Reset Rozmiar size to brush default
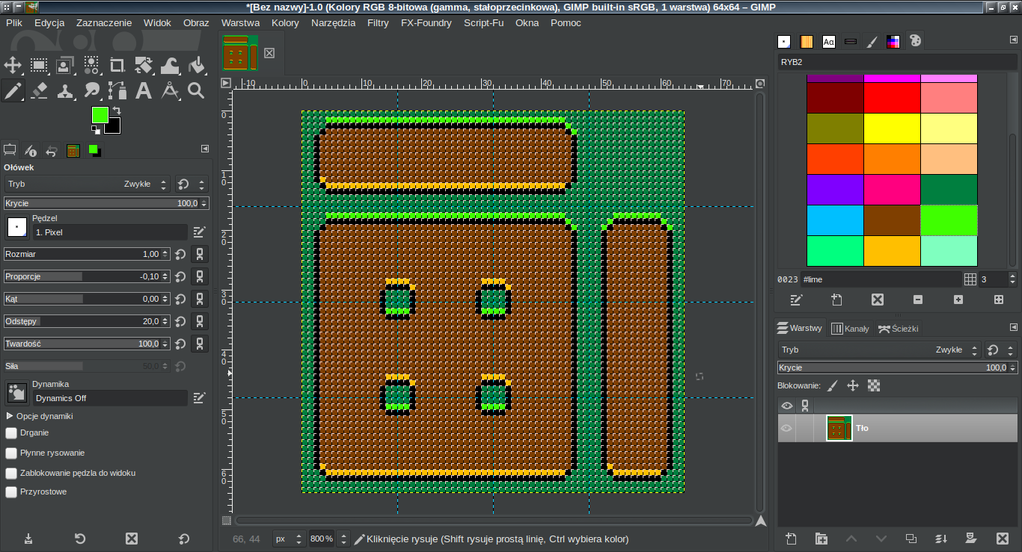 click(180, 254)
